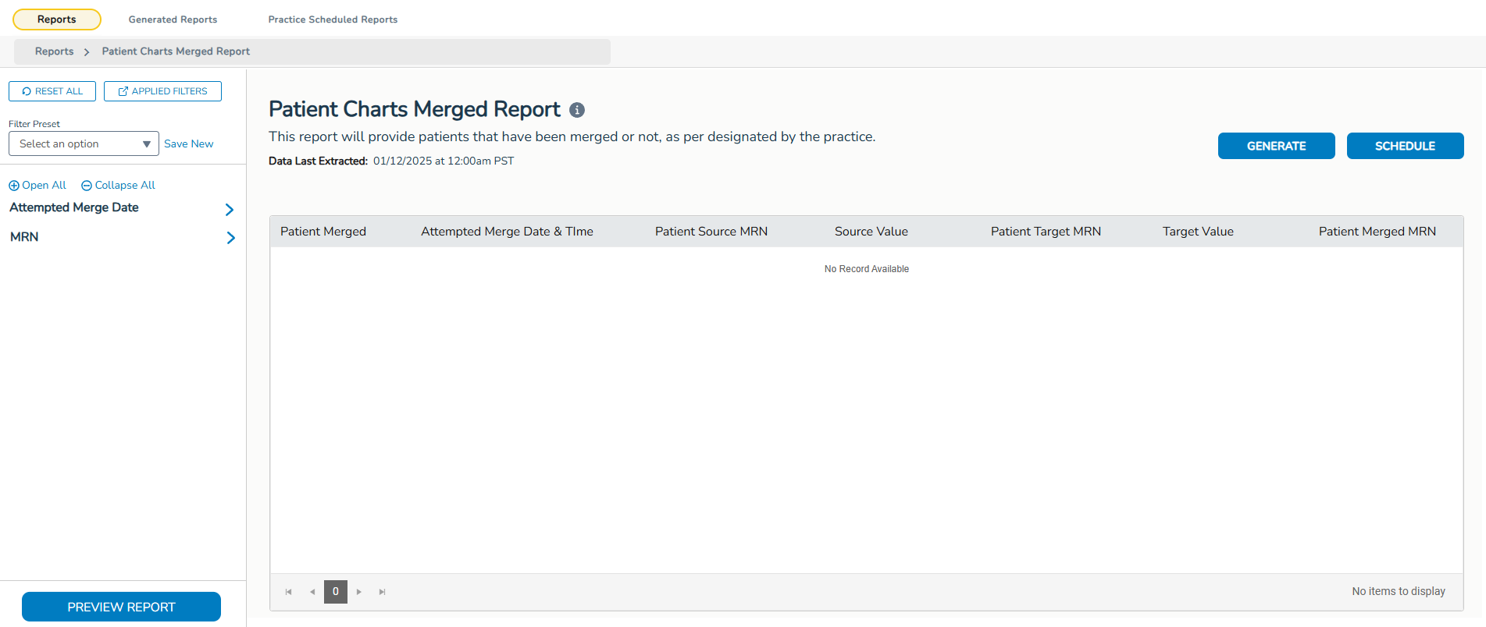Click Reports breadcrumb link
1486x627 pixels.
click(54, 51)
